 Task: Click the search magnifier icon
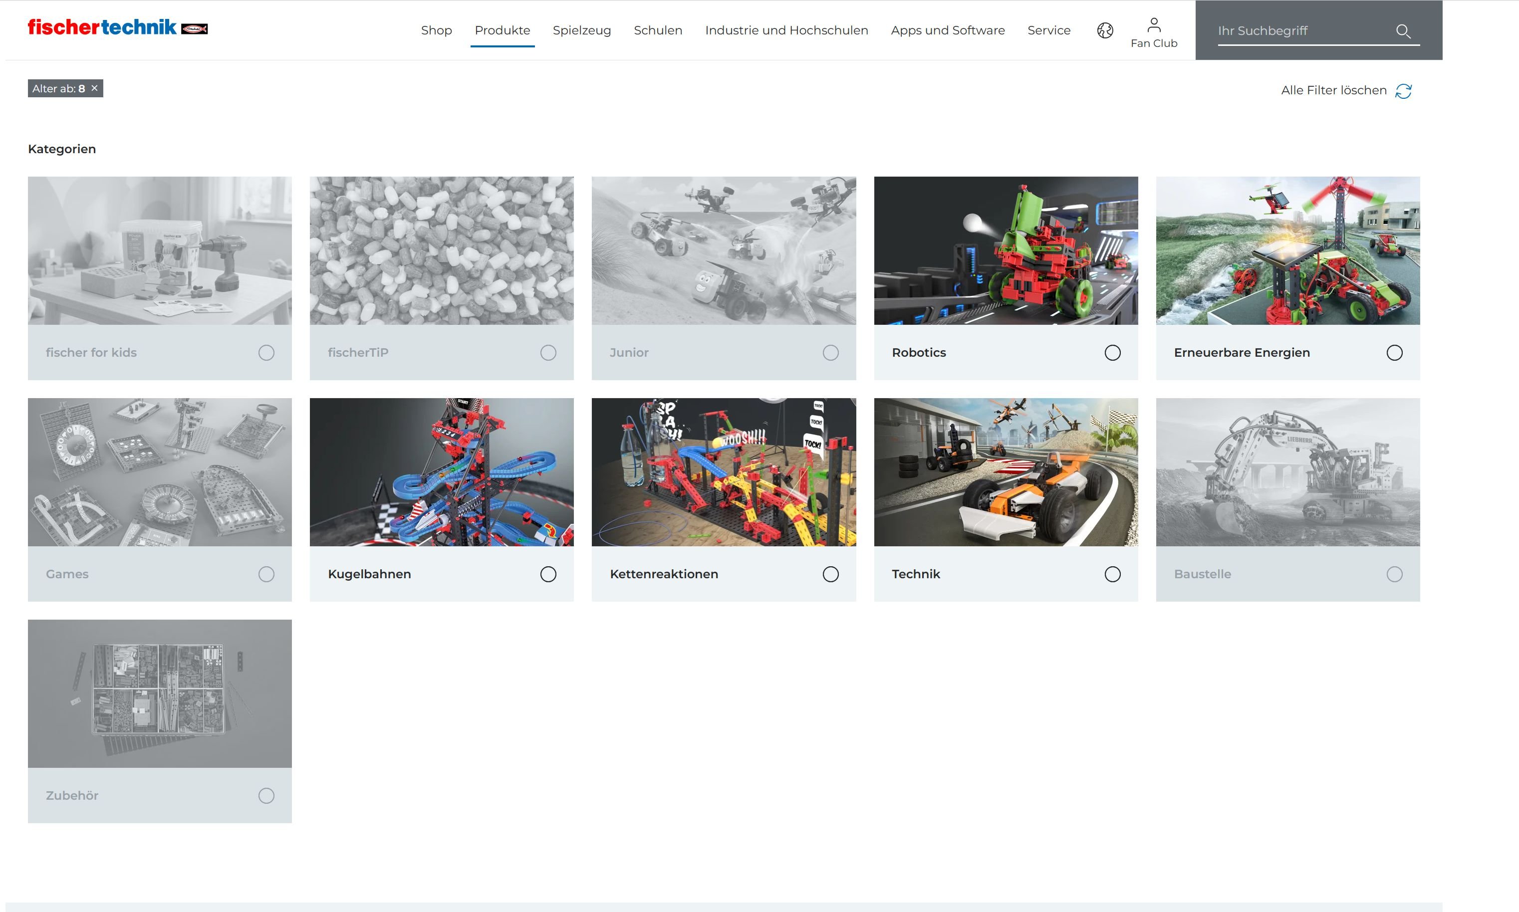pos(1403,31)
